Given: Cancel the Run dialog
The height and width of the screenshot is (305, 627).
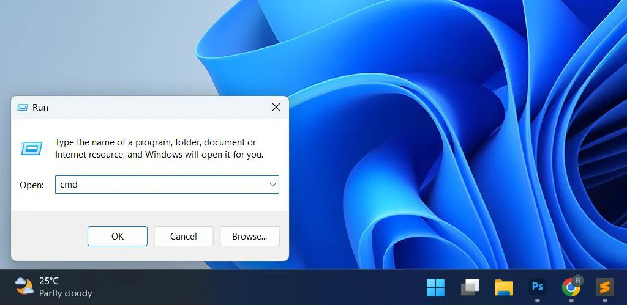Looking at the screenshot, I should (184, 237).
